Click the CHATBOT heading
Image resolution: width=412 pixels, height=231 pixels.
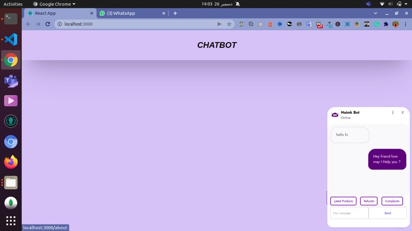217,45
